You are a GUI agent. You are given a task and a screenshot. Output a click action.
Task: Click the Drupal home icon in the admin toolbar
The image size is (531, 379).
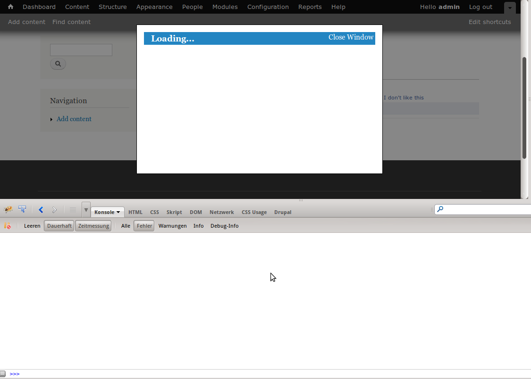10,7
